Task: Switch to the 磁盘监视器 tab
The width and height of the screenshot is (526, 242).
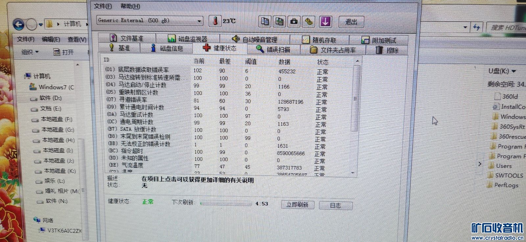Action: (x=187, y=39)
